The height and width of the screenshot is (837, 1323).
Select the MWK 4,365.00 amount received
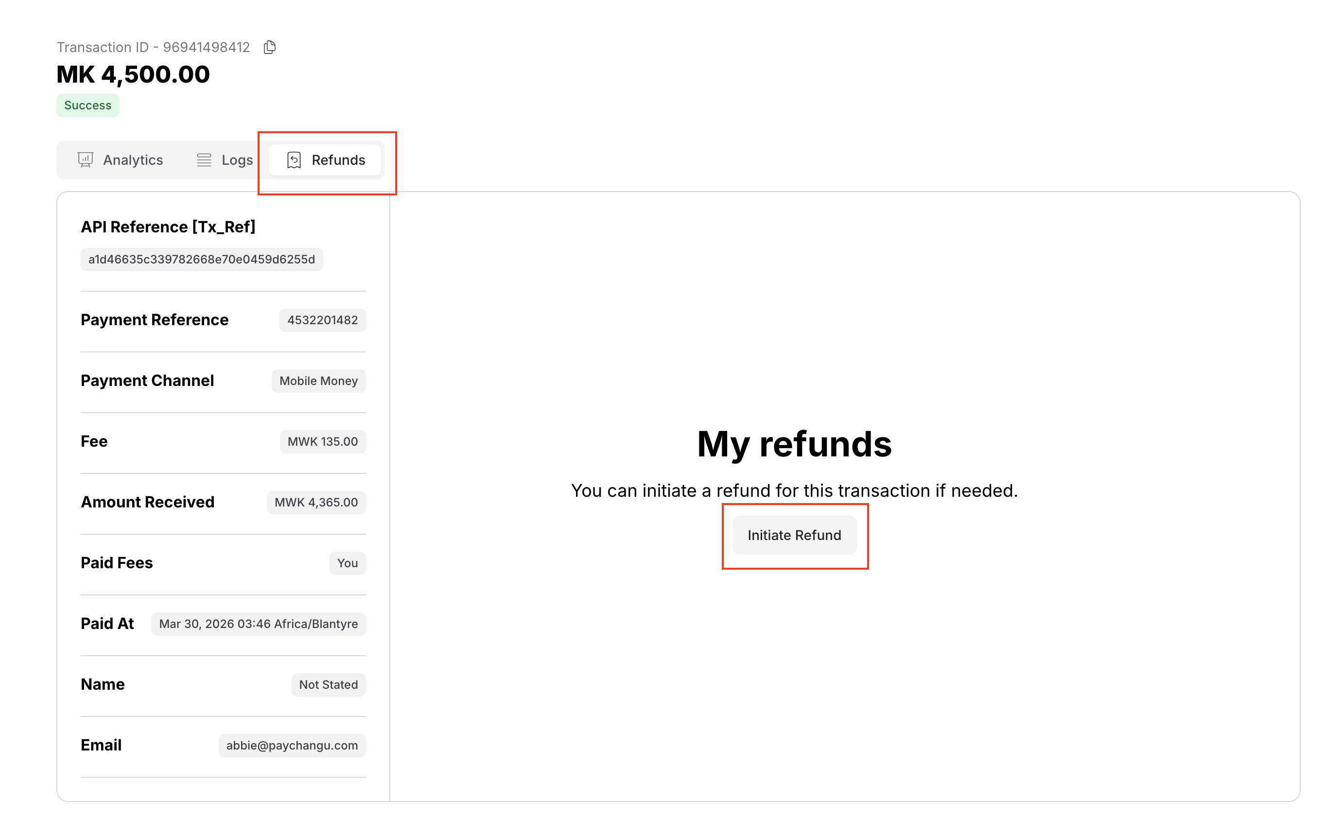[316, 502]
